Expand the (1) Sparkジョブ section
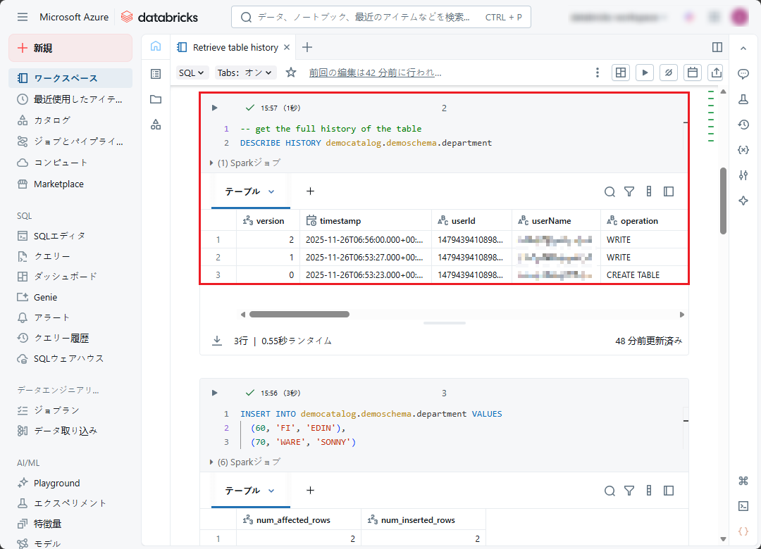 pyautogui.click(x=245, y=163)
